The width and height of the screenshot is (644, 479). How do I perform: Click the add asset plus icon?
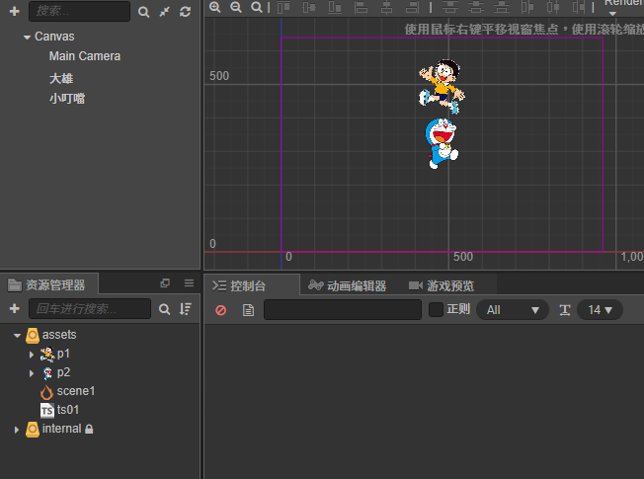click(15, 308)
